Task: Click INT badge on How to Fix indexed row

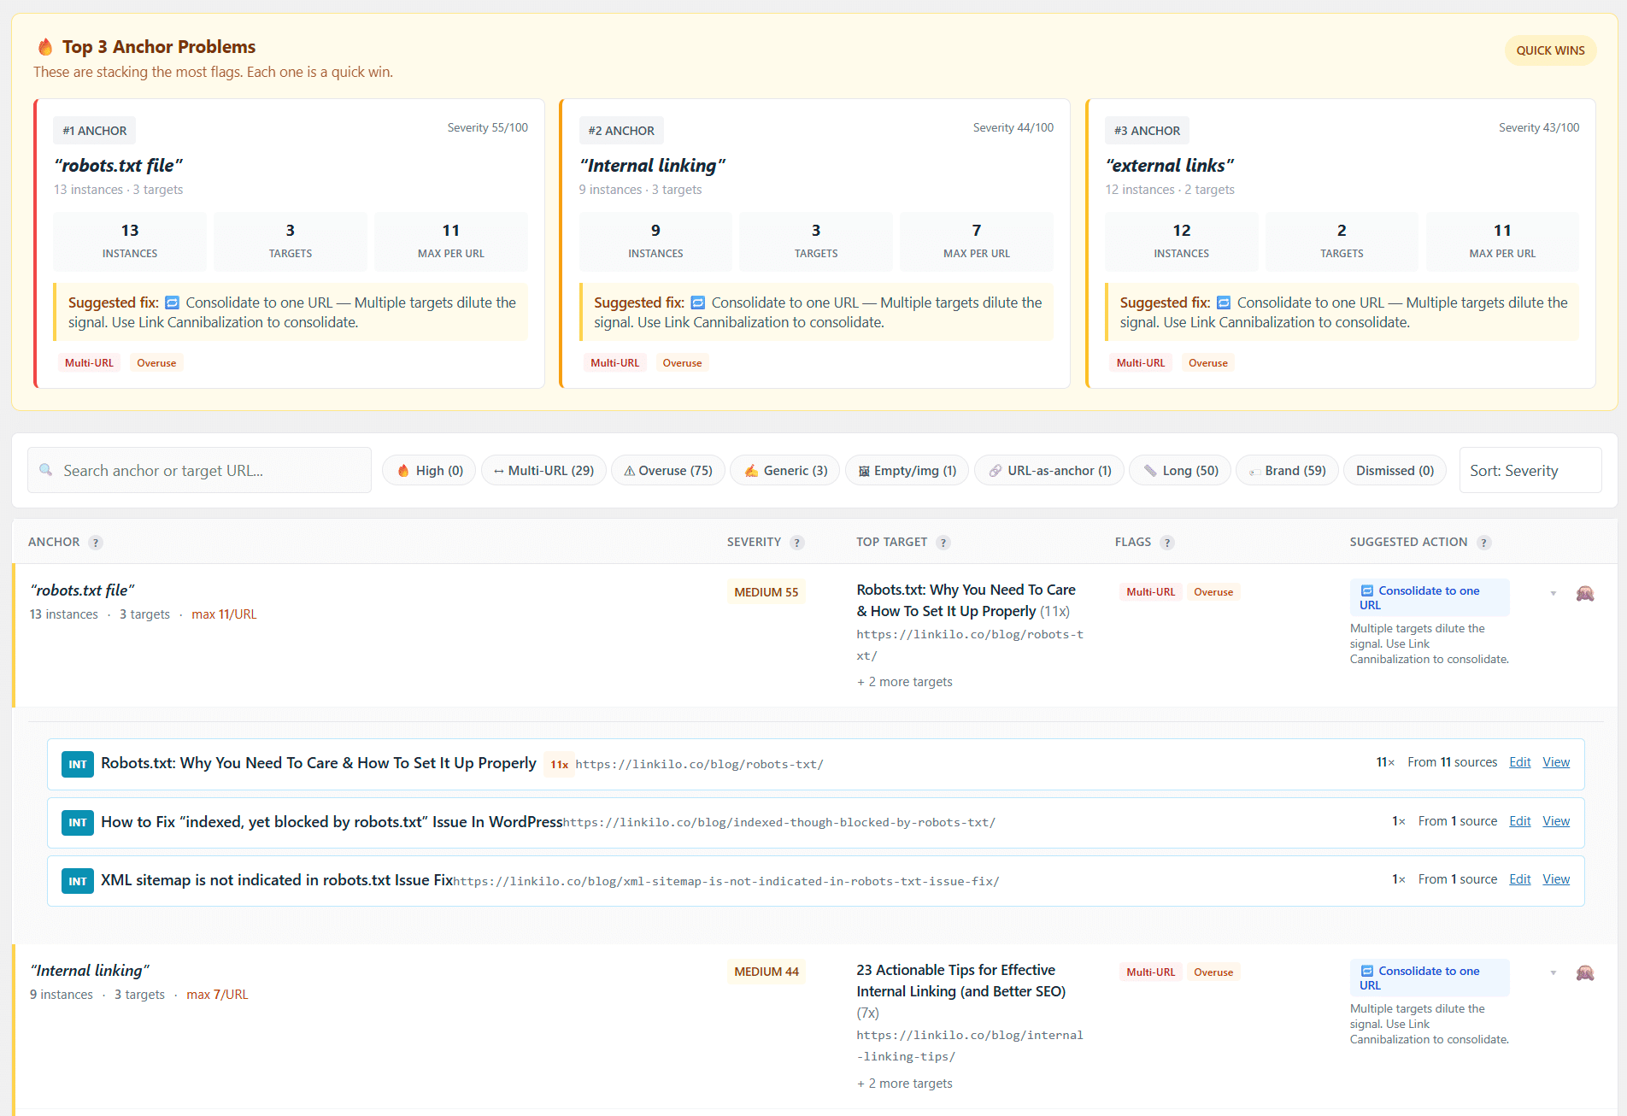Action: (x=78, y=822)
